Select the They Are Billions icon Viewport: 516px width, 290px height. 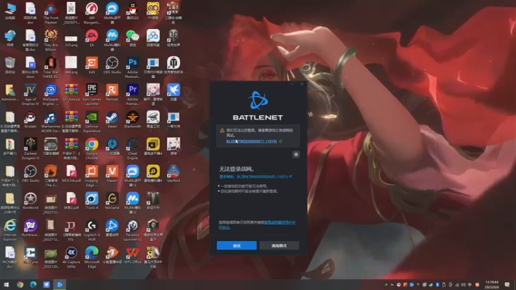(x=51, y=40)
